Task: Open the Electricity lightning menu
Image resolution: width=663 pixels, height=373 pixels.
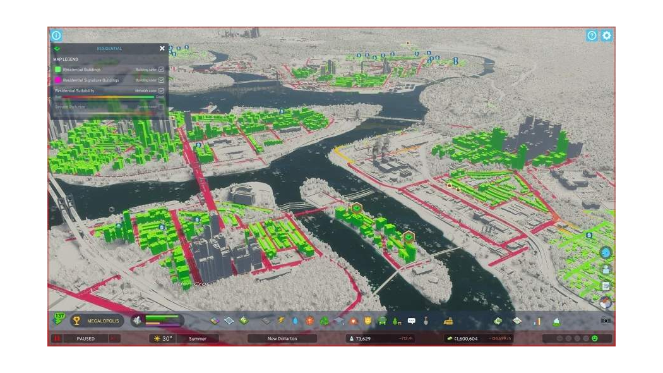Action: pos(281,321)
